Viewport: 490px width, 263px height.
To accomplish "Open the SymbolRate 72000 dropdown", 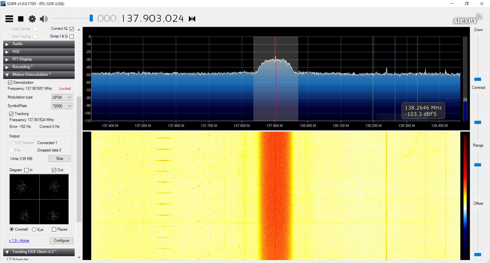I will coord(62,106).
